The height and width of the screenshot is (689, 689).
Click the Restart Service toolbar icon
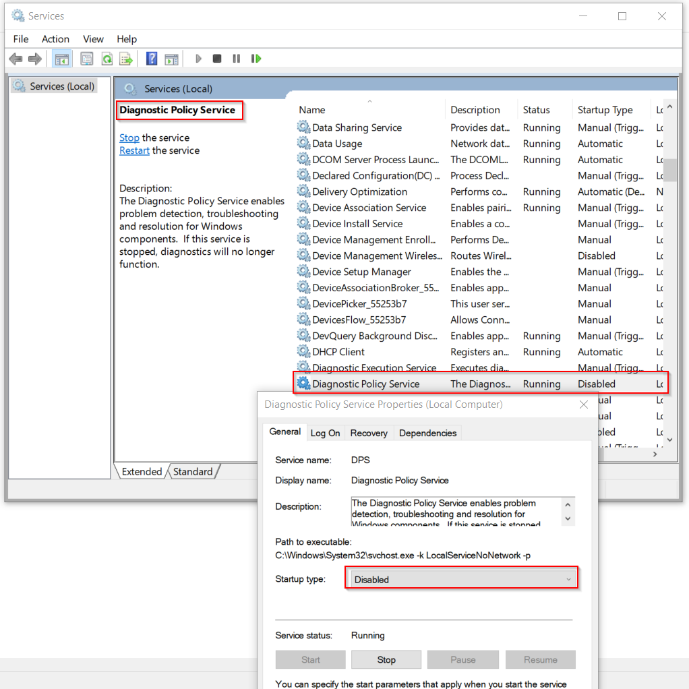[256, 59]
